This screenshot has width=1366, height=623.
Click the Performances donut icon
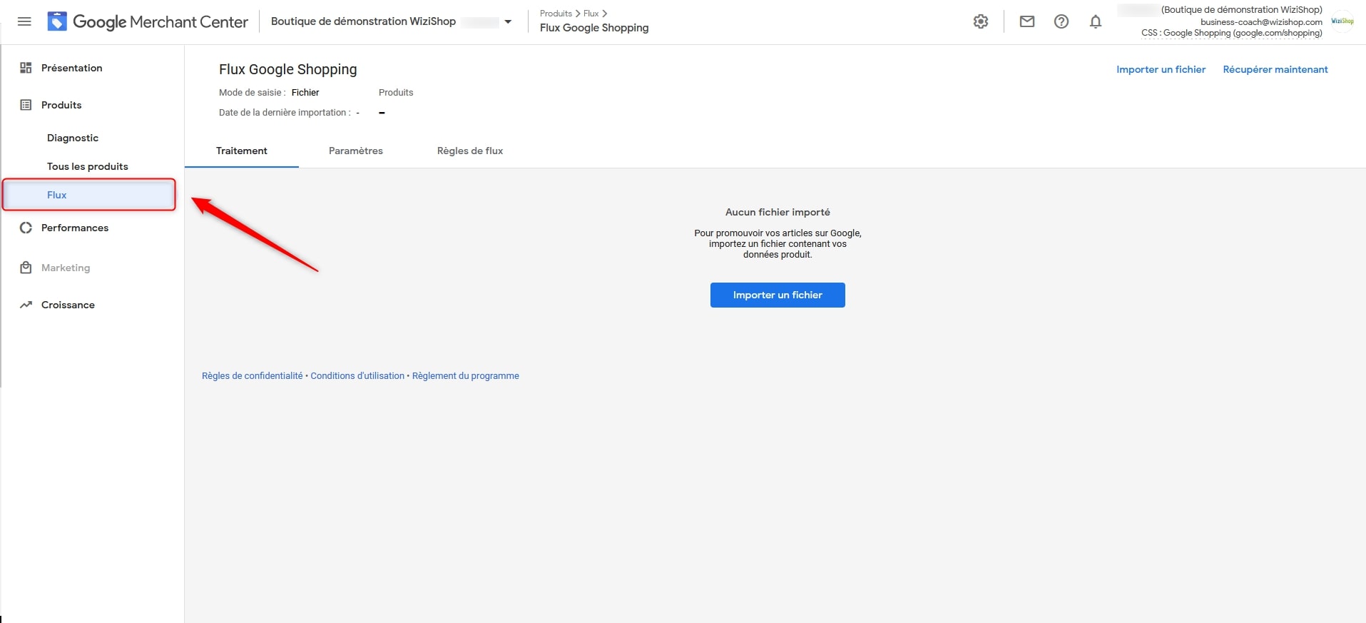coord(26,228)
